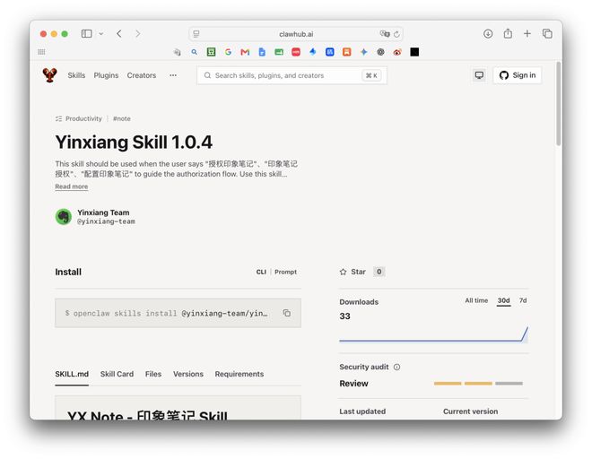Open the Gmail favorite bookmark
Screen dimensions: 592x459
245,52
